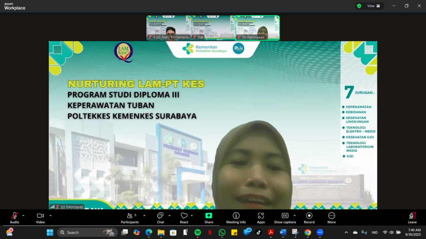Open Spotify from the taskbar
426x239 pixels.
click(198, 232)
